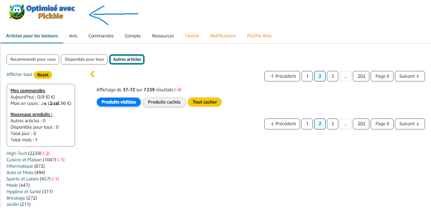Open top Page X page selector
Viewport: 431px width, 208px height.
(x=382, y=76)
